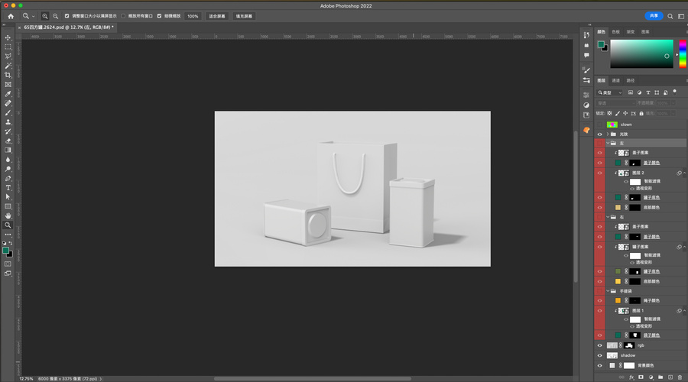Create a new group in Layers panel
688x382 pixels.
pyautogui.click(x=660, y=377)
